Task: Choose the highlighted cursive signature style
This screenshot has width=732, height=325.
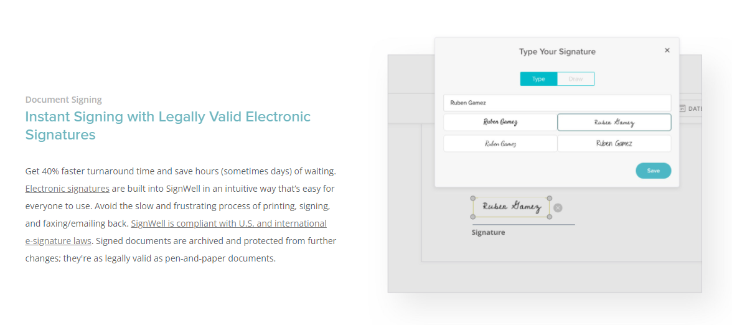Action: point(614,122)
